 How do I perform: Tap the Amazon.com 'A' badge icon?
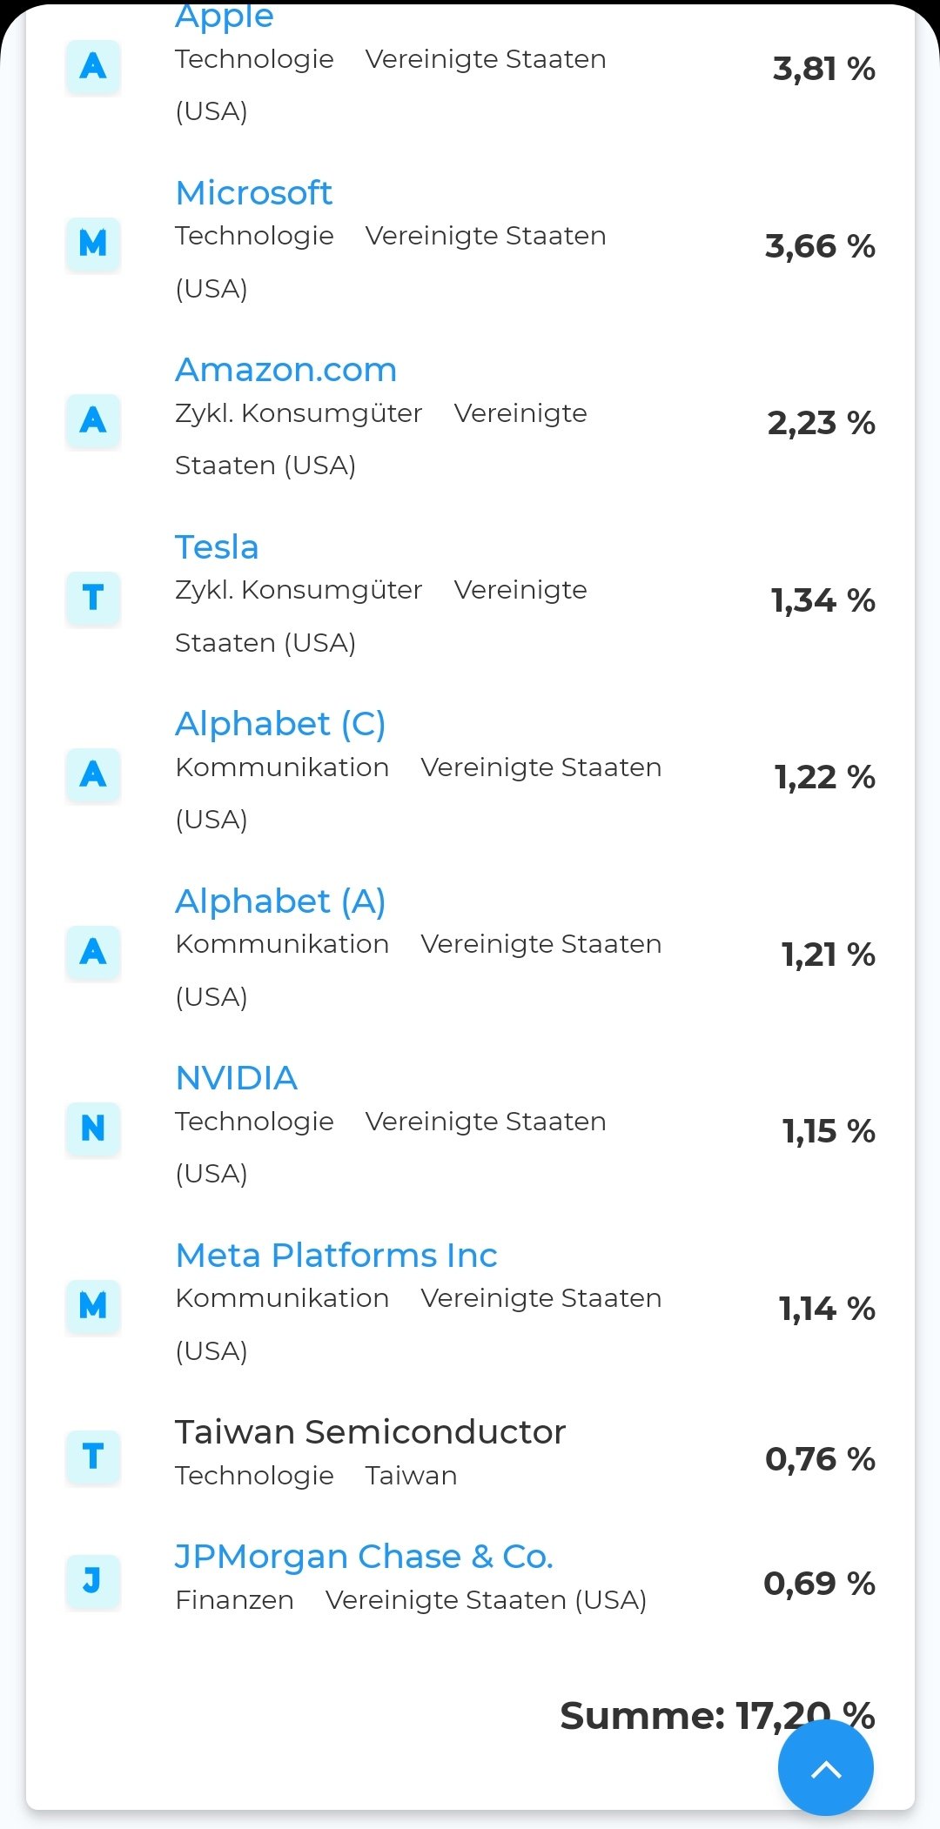pos(93,420)
